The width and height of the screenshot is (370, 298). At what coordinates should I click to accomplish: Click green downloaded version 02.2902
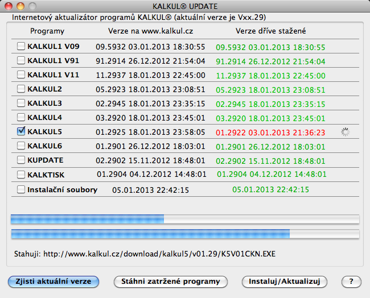pyautogui.click(x=270, y=161)
